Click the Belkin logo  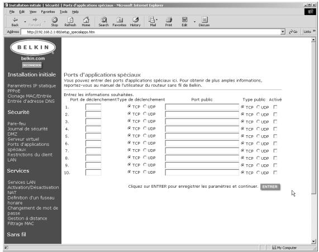pos(33,47)
